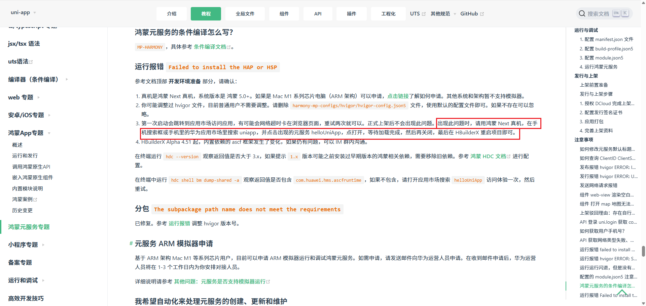
Task: Open 高效开发技巧 in sidebar
Action: pos(26,298)
